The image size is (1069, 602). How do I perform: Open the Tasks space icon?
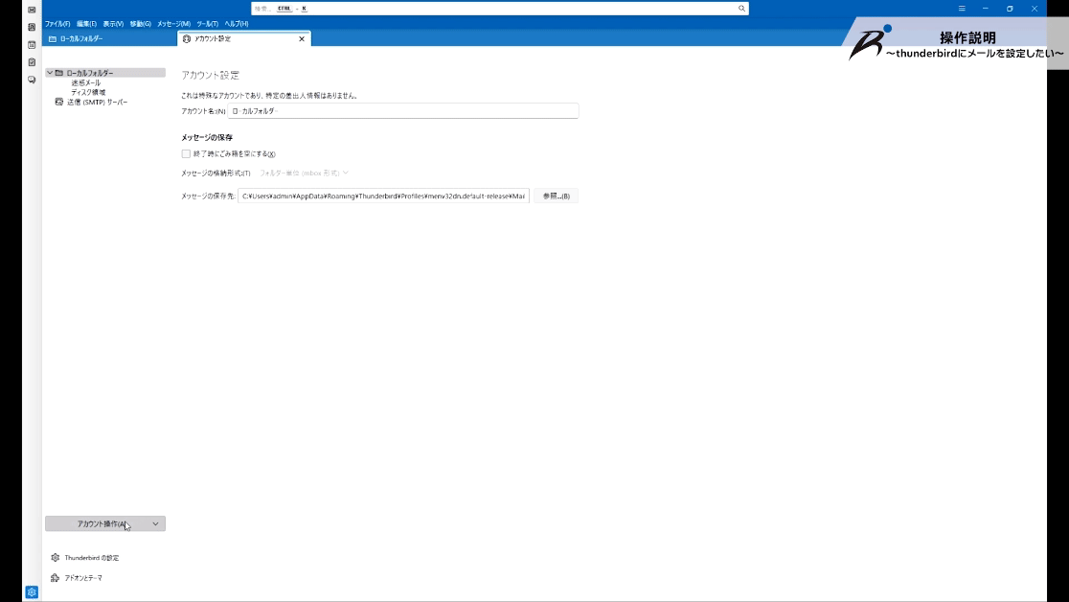[x=32, y=62]
